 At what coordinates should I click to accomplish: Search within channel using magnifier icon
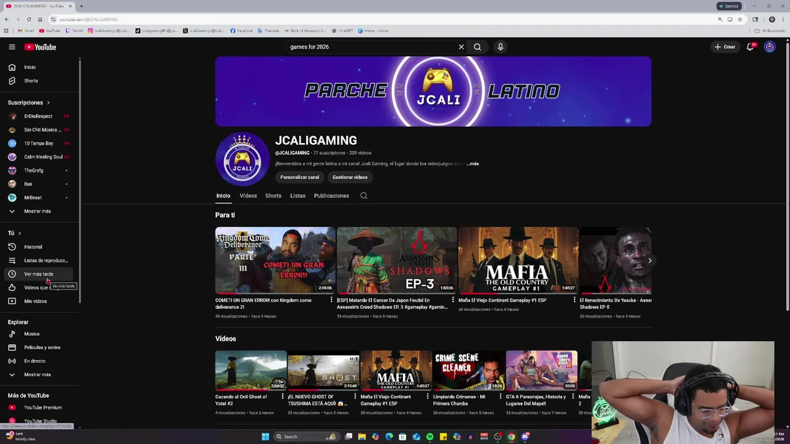click(x=364, y=195)
